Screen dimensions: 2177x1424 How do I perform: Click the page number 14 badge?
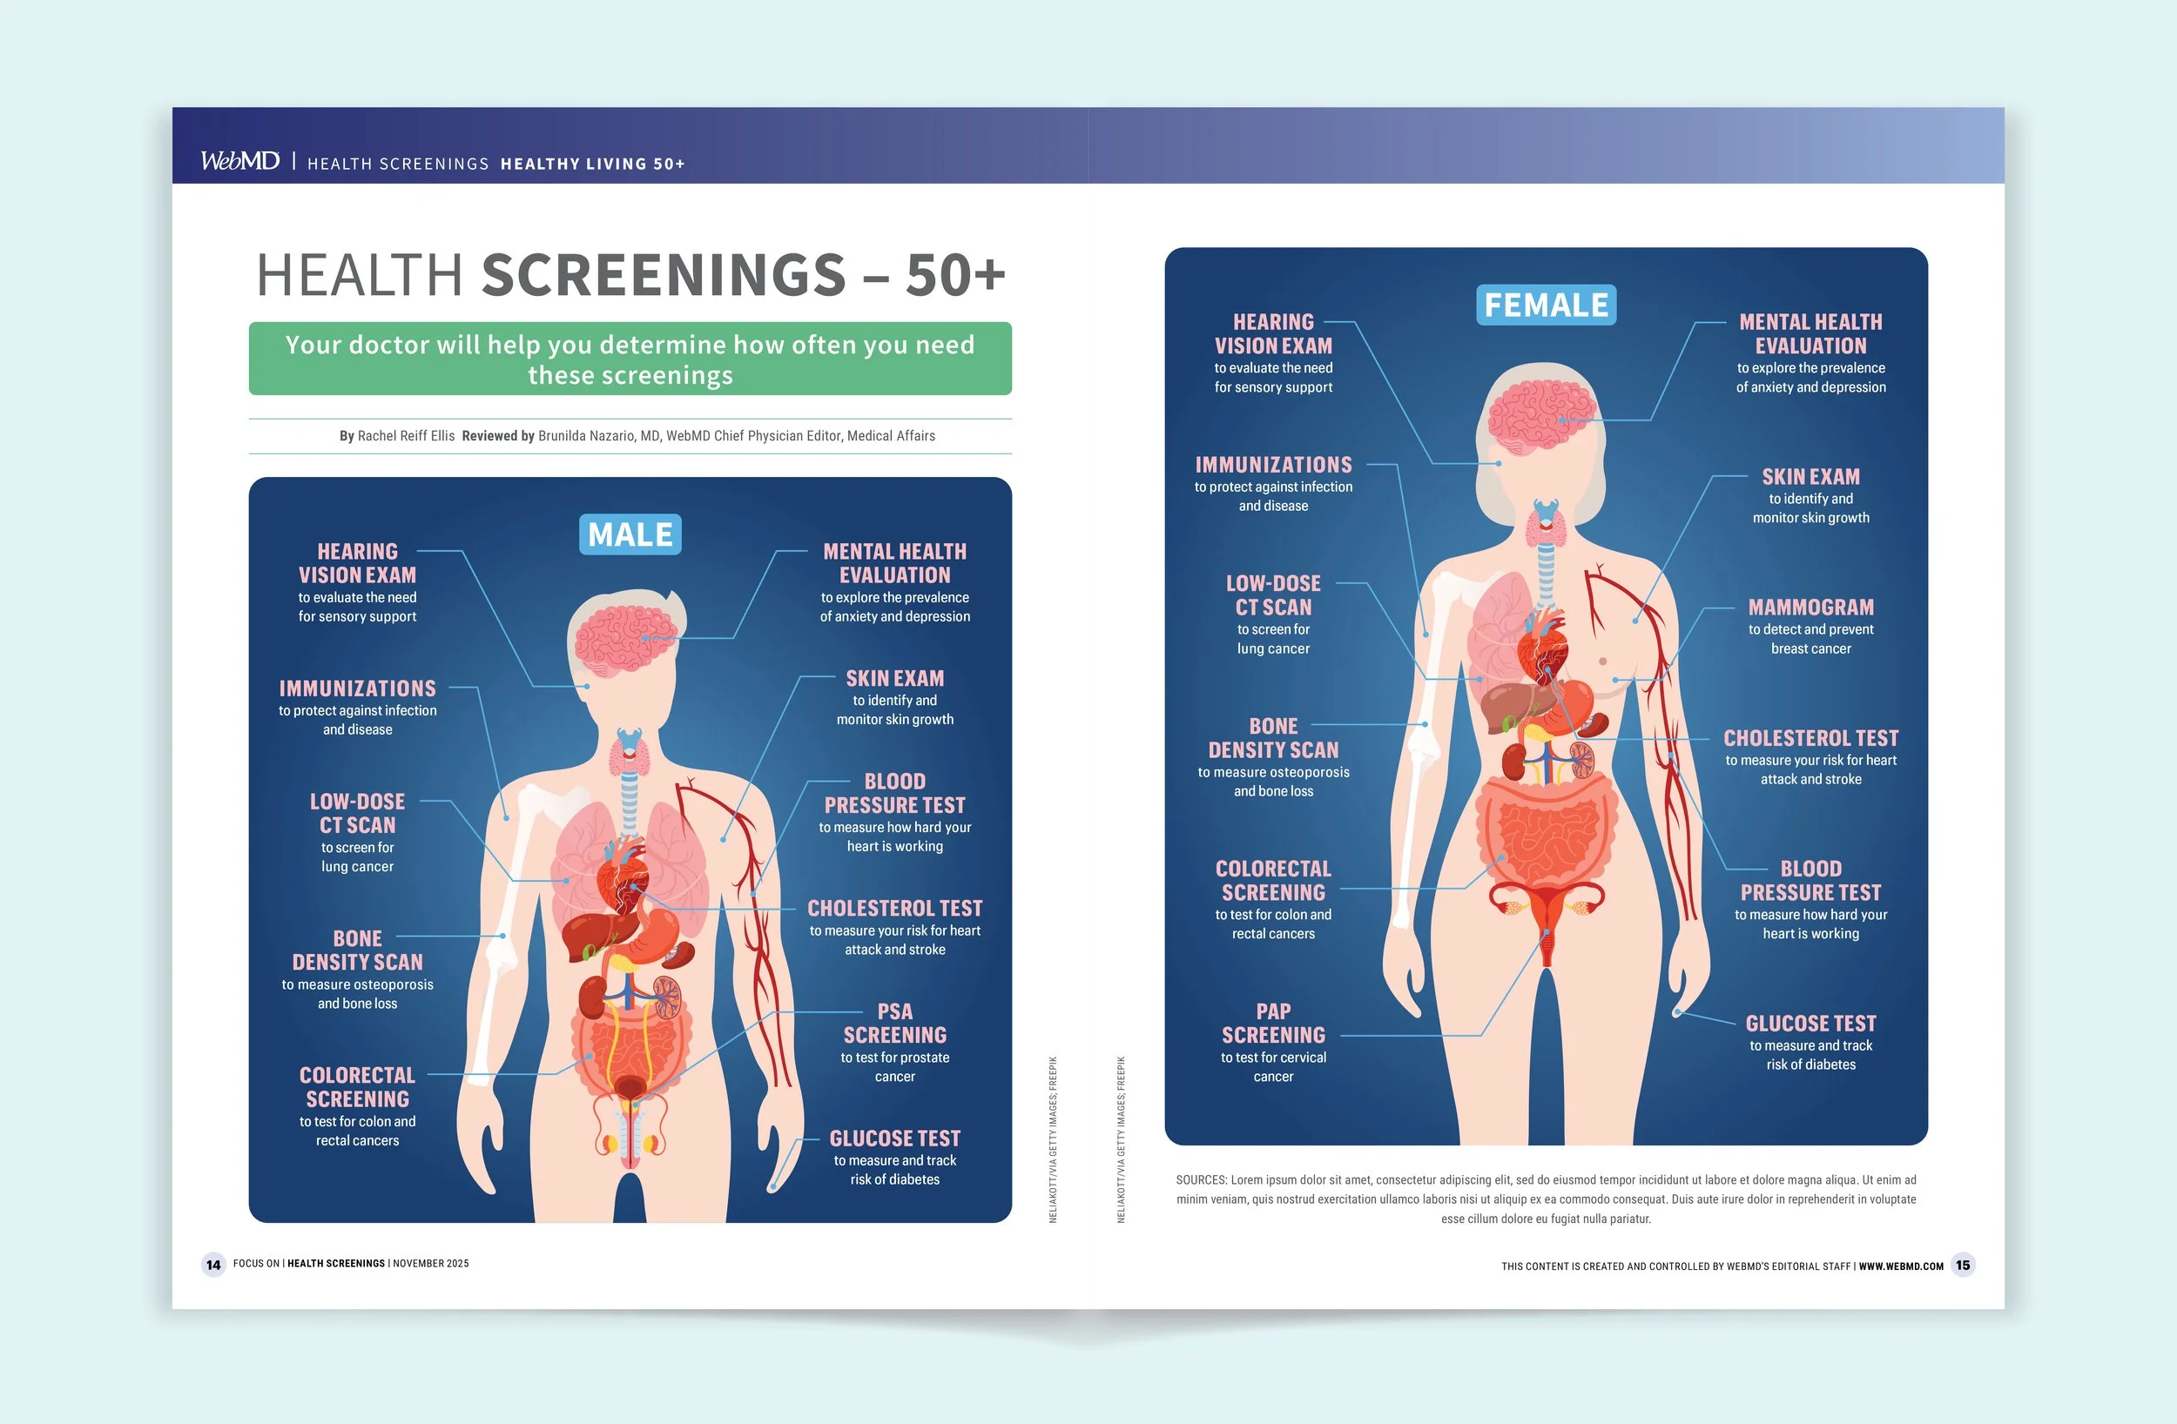pos(213,1265)
